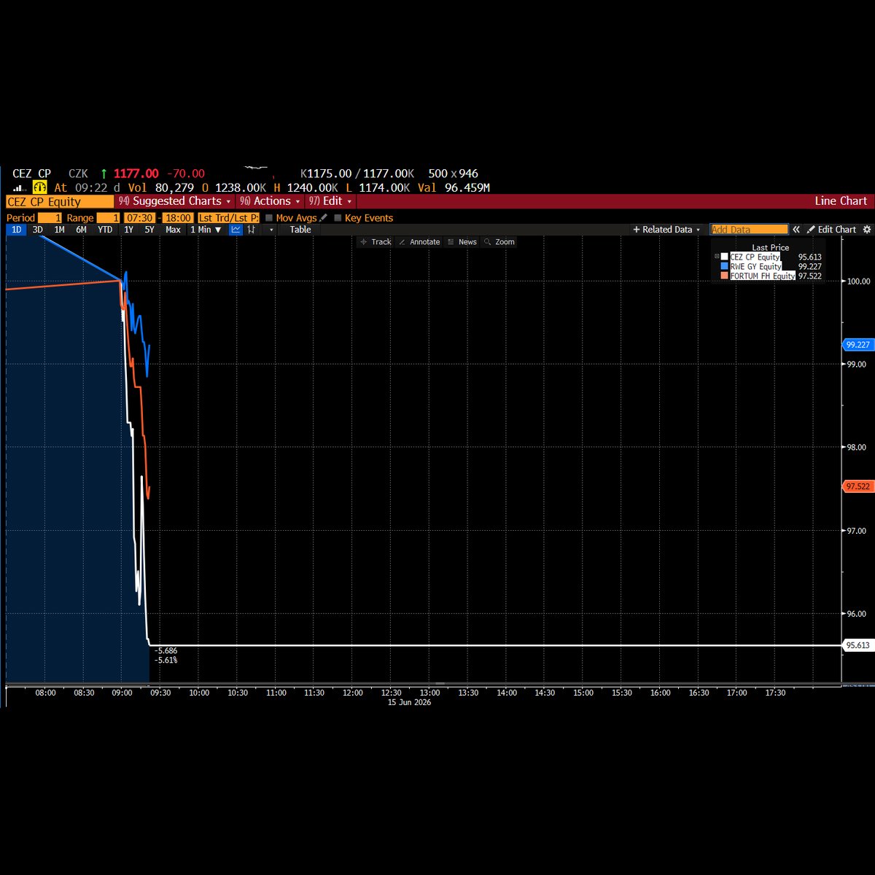Click the RWE GY Equity blue swatch

tap(724, 267)
